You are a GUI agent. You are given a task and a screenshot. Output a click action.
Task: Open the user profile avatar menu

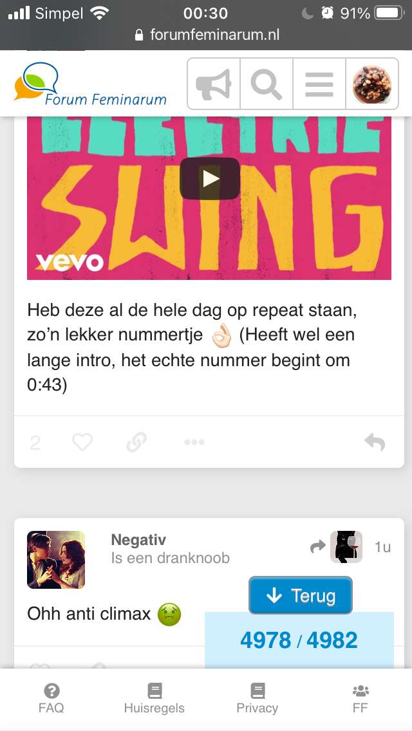coord(372,84)
